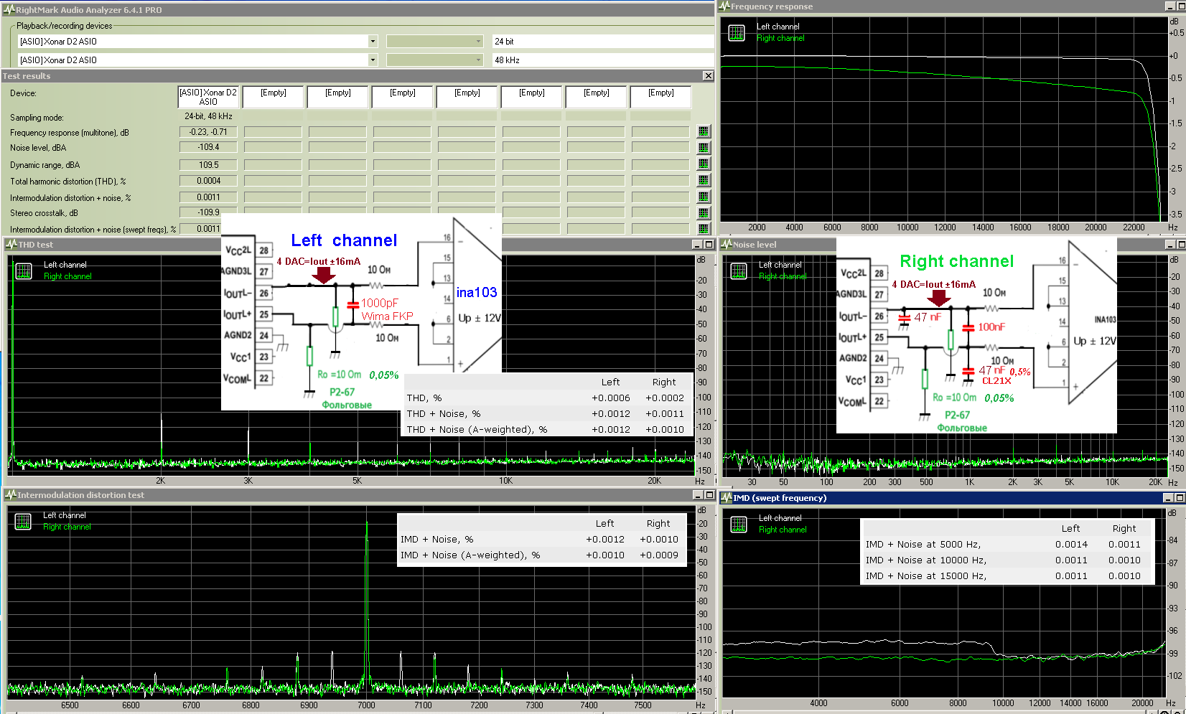The image size is (1186, 714).
Task: Click the -109.4 noise level value
Action: pos(208,147)
